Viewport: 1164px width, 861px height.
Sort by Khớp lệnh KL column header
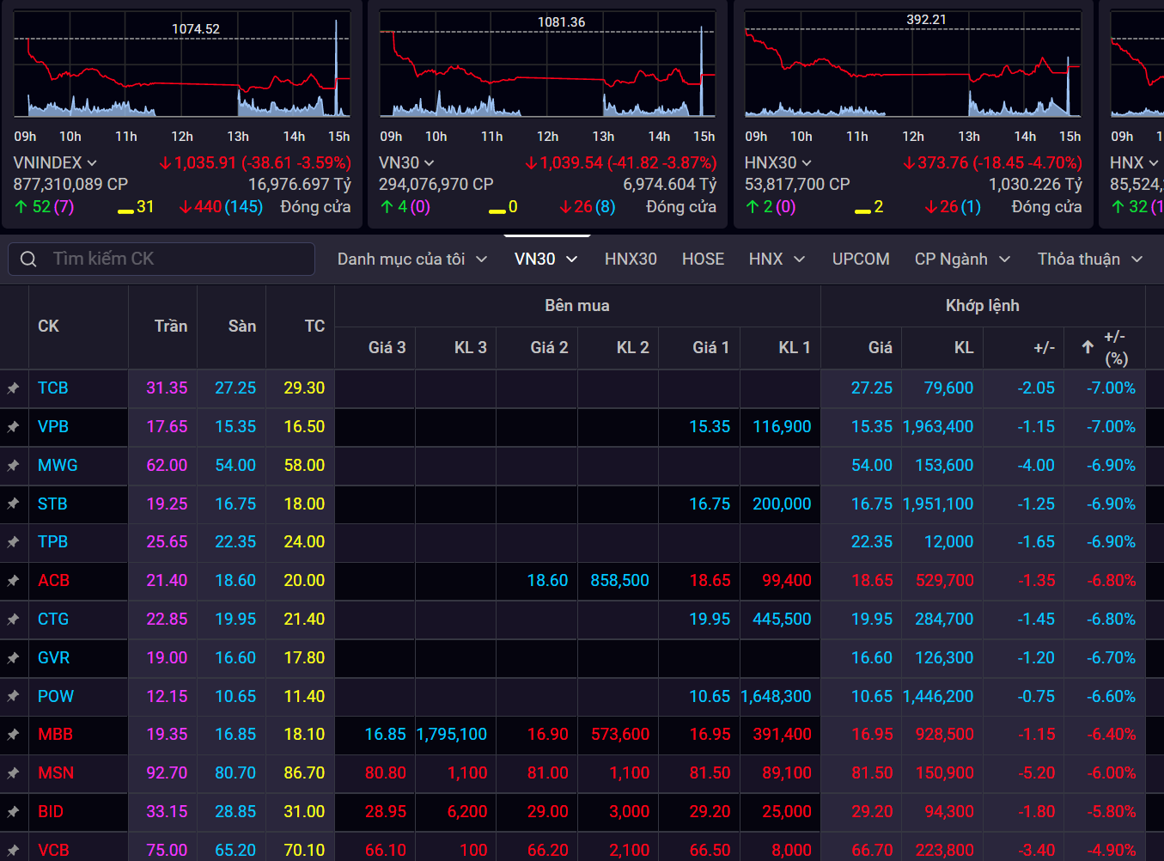point(964,347)
